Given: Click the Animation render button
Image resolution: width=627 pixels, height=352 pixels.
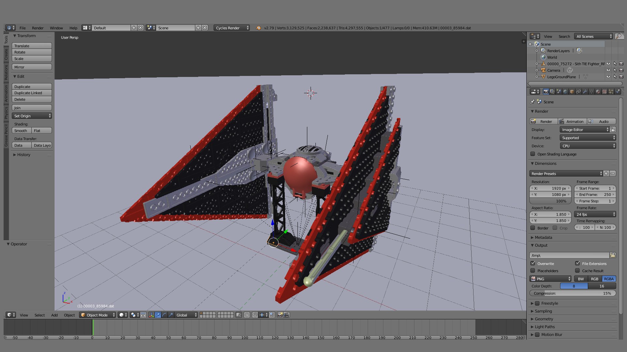Looking at the screenshot, I should (572, 121).
